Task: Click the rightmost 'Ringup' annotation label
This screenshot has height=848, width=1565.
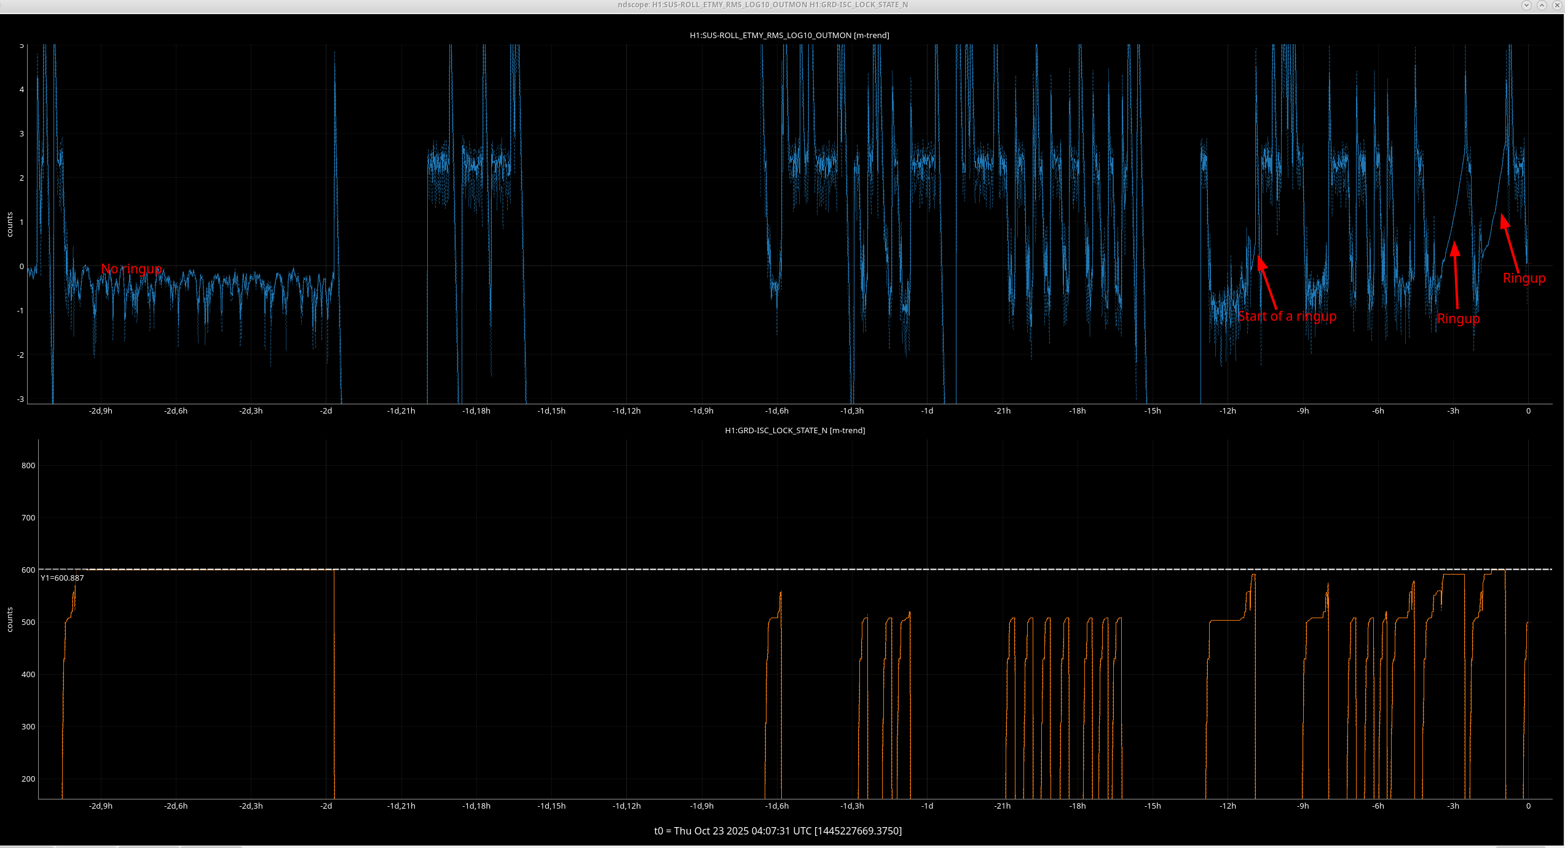Action: (x=1524, y=278)
